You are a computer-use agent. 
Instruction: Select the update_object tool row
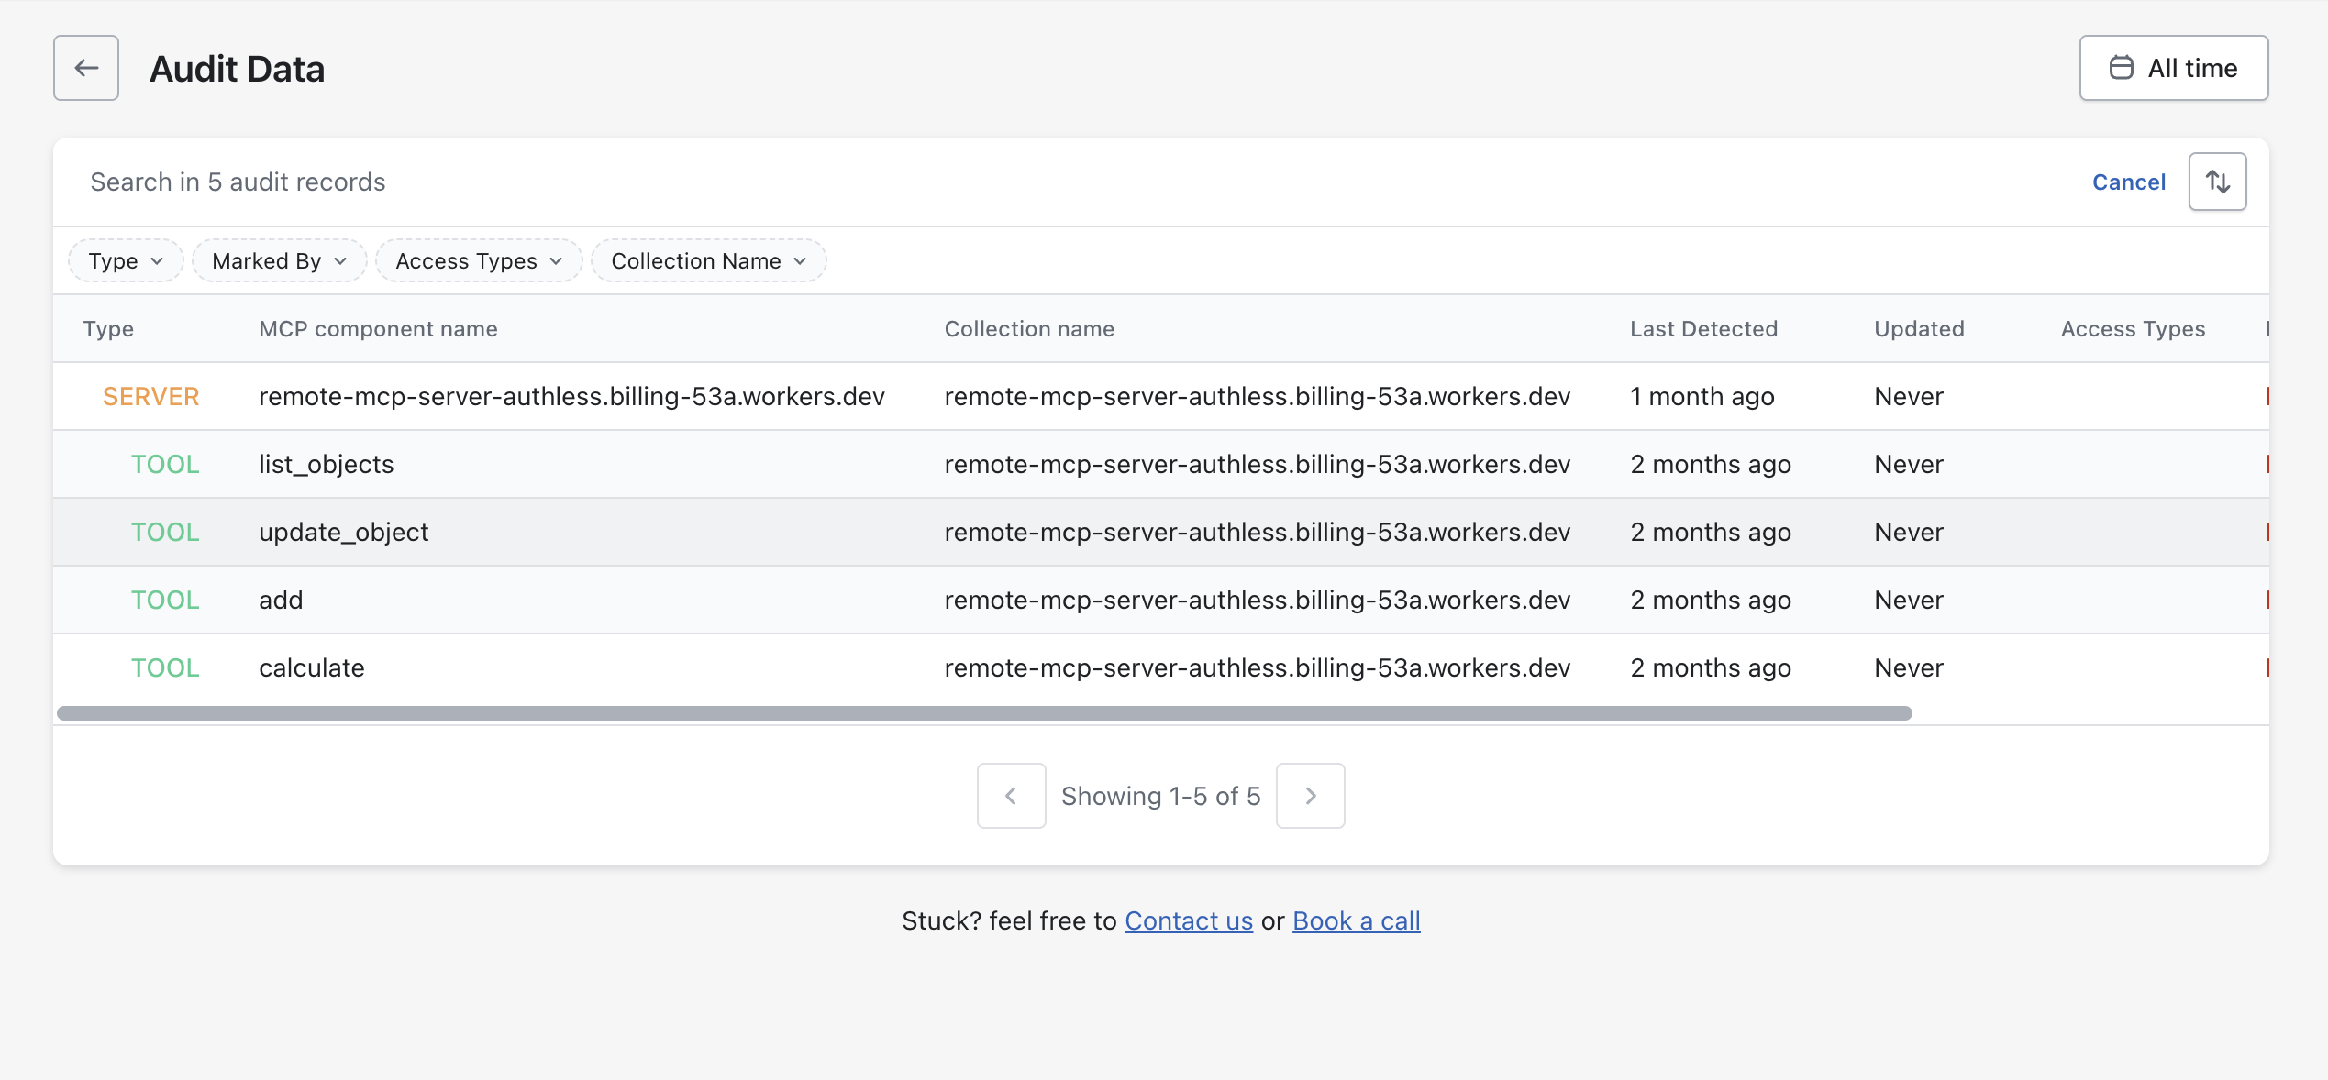pos(343,533)
